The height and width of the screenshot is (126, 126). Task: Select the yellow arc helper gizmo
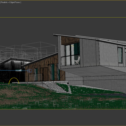pyautogui.click(x=14, y=81)
